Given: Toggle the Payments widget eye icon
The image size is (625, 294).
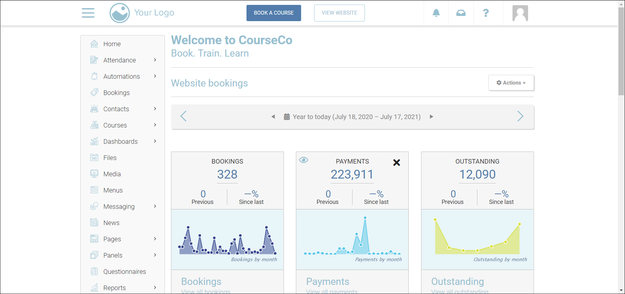Looking at the screenshot, I should (x=303, y=160).
